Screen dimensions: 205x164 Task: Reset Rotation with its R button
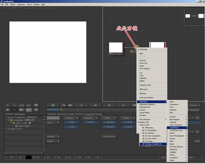tap(96, 118)
